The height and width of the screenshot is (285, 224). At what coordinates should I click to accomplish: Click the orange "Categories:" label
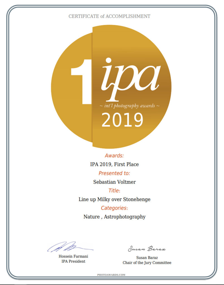coord(114,208)
